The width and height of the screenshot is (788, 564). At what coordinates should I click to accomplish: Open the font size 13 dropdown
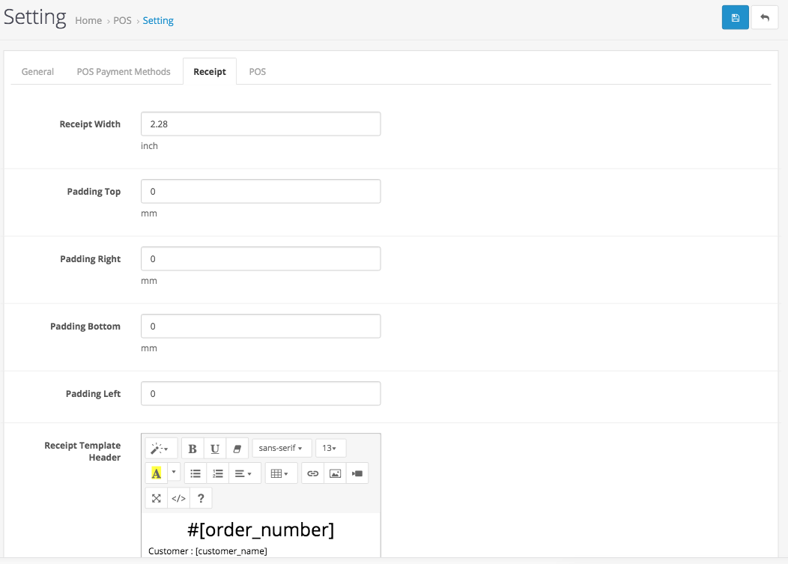[x=330, y=448]
